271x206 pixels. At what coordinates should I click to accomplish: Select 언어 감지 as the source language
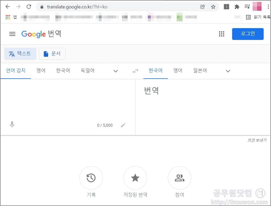pyautogui.click(x=16, y=71)
